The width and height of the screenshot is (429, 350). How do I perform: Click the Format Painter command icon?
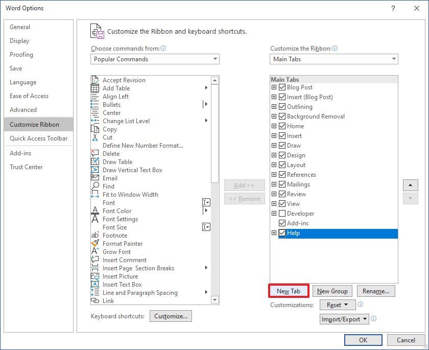pyautogui.click(x=96, y=244)
